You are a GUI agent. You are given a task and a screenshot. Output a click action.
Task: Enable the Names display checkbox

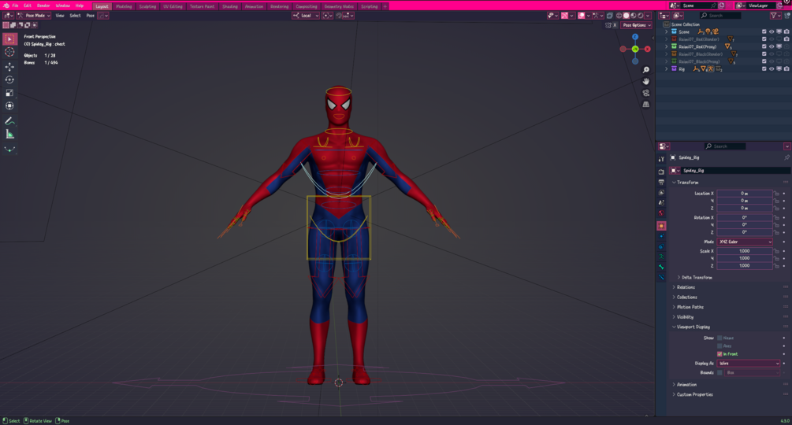click(x=719, y=338)
